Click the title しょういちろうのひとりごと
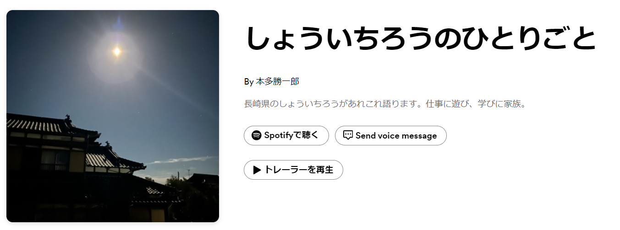 (421, 39)
